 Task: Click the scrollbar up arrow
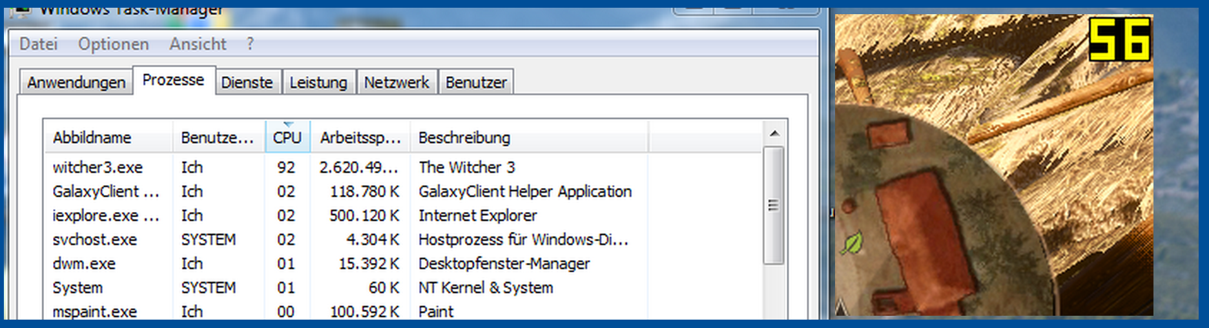tap(774, 133)
